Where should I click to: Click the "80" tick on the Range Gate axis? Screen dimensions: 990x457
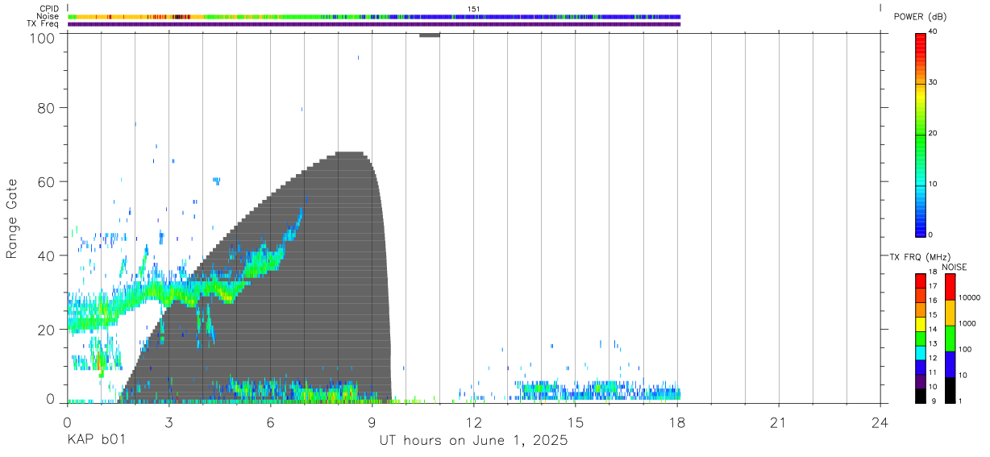[x=47, y=108]
